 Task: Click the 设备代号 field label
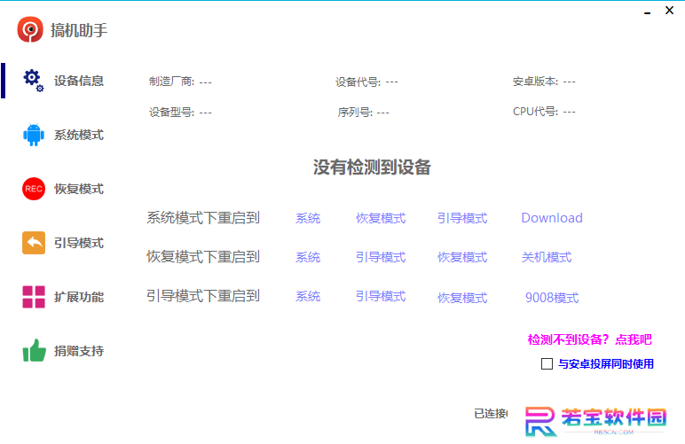point(358,82)
